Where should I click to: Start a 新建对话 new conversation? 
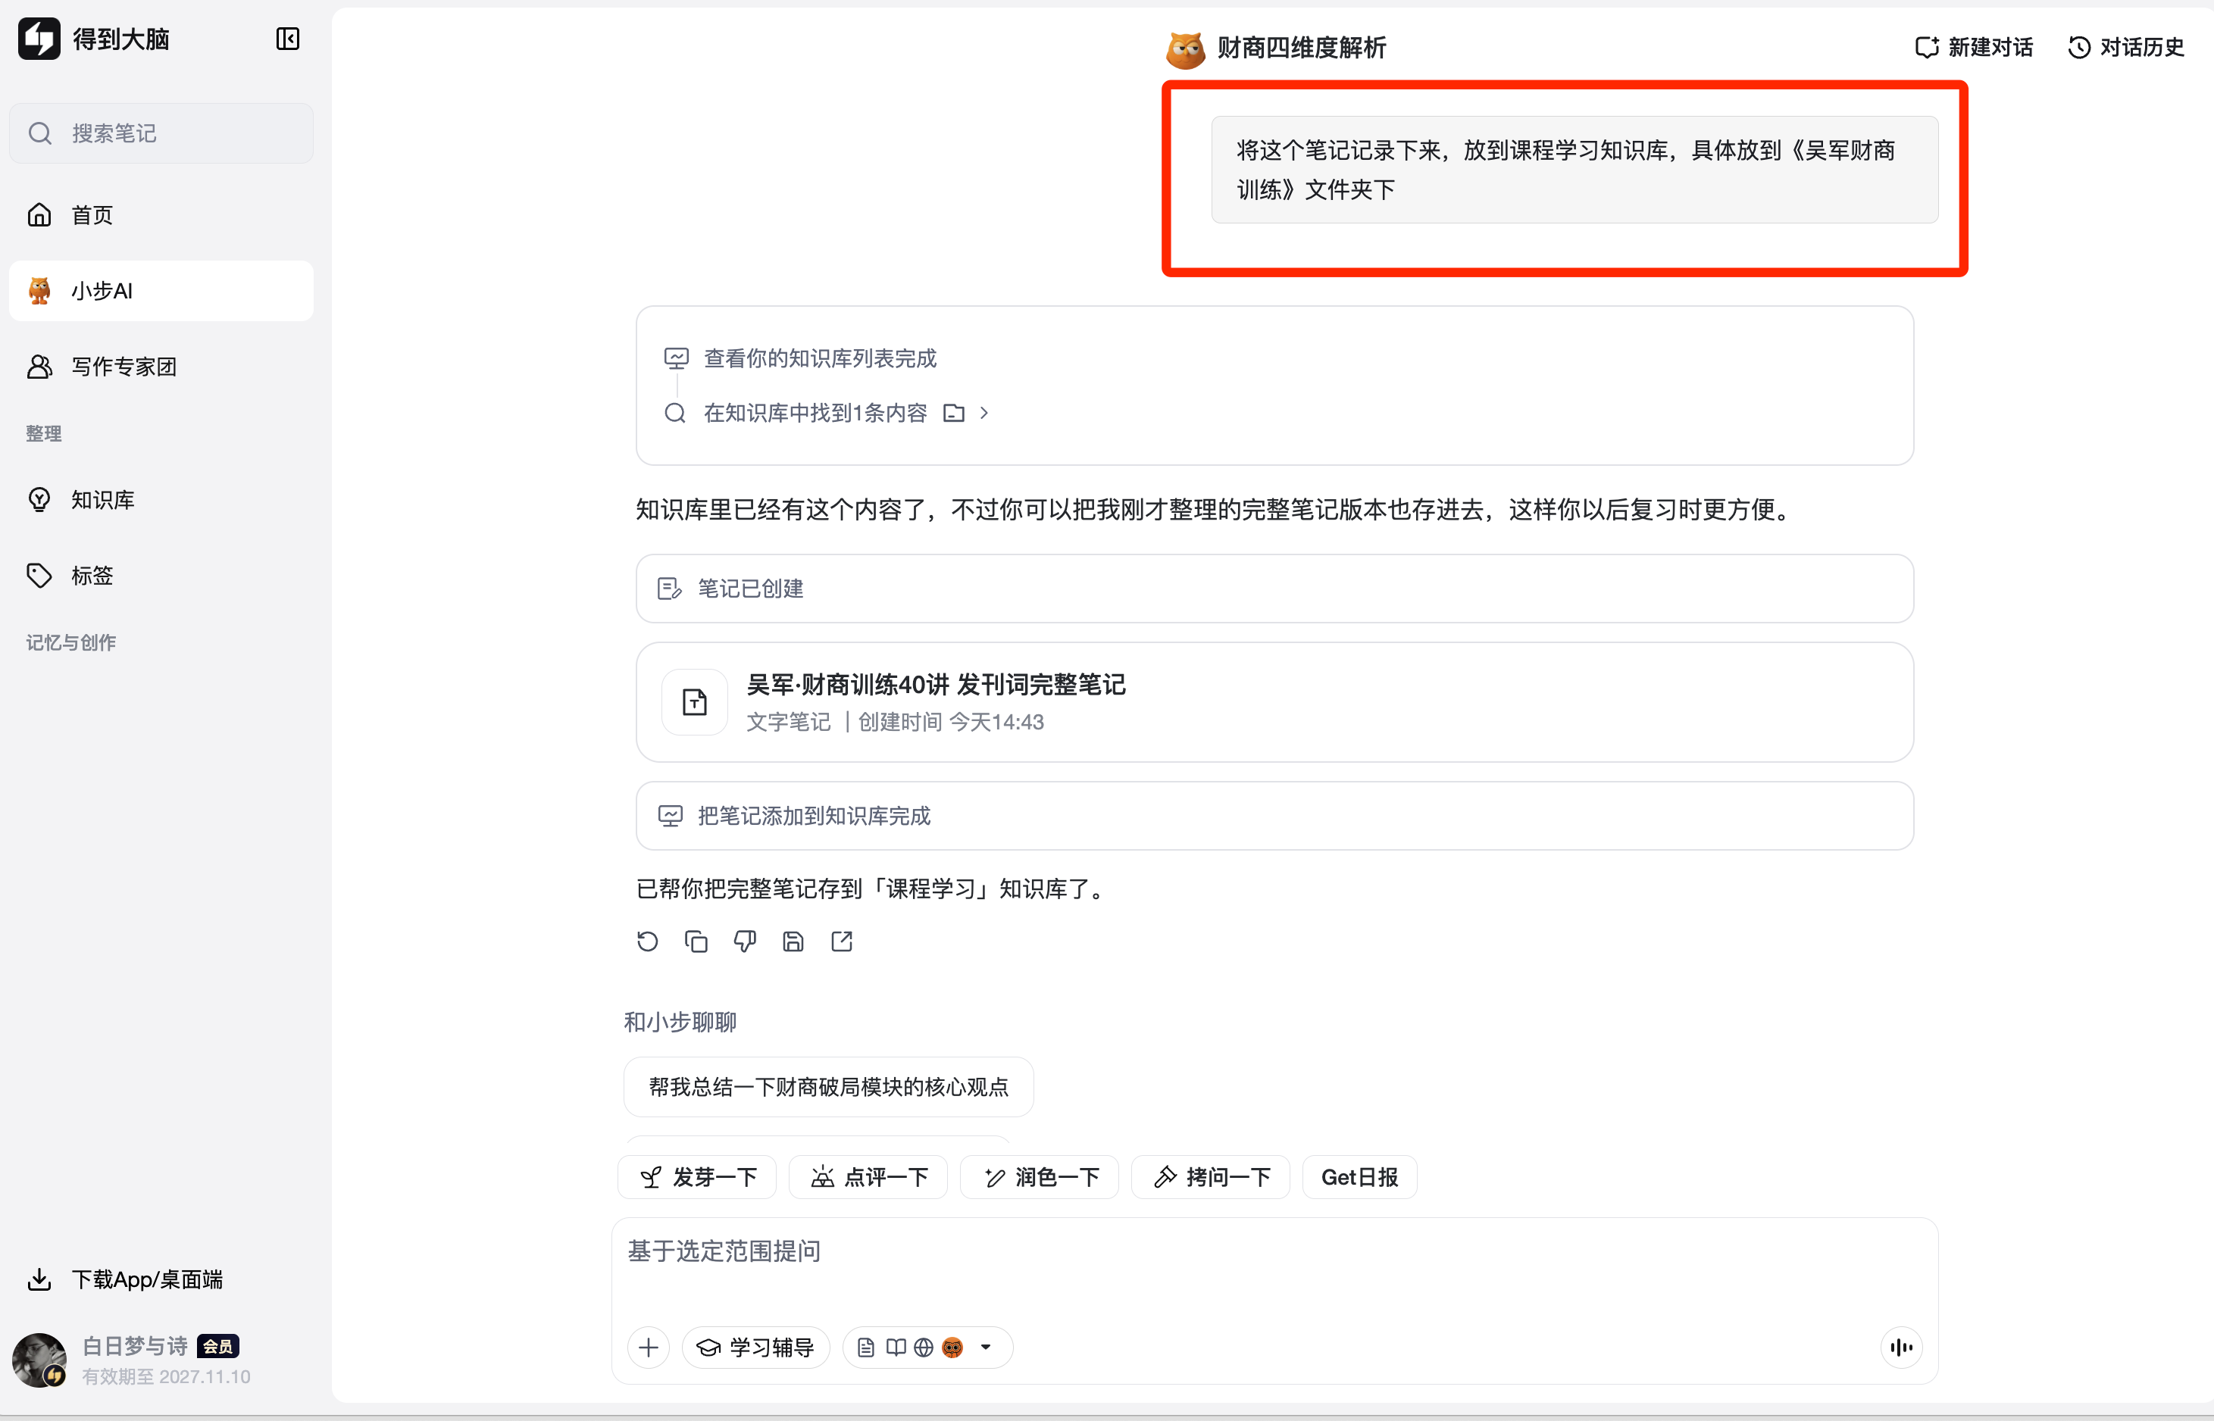(x=1974, y=47)
